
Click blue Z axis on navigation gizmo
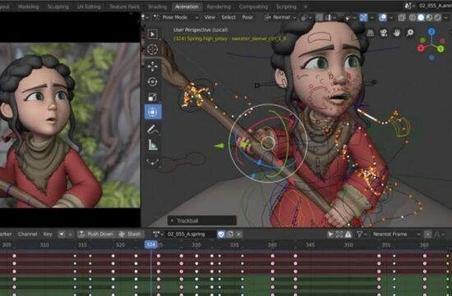tap(431, 32)
